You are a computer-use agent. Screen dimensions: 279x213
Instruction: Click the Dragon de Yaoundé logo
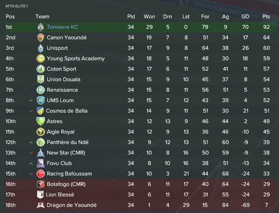tap(41, 205)
